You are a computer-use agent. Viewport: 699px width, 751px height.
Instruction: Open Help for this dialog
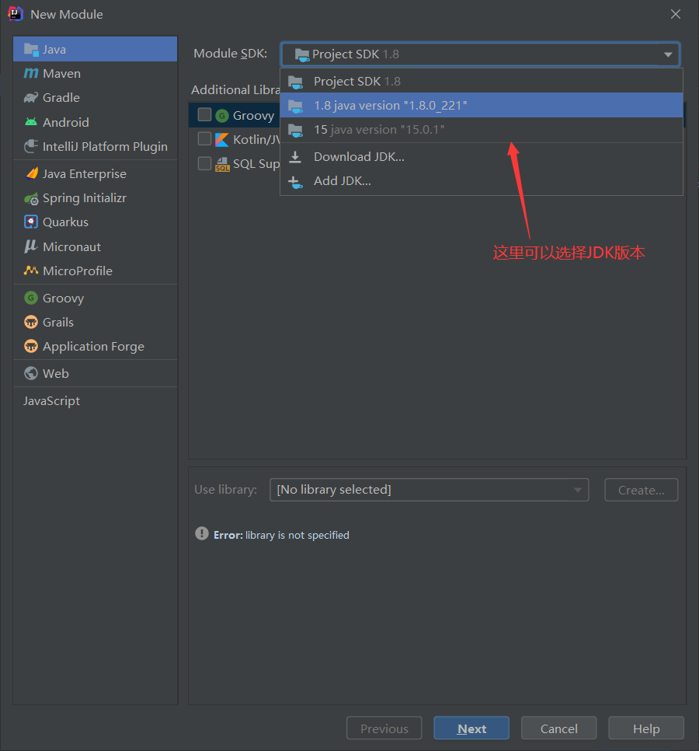(x=646, y=728)
